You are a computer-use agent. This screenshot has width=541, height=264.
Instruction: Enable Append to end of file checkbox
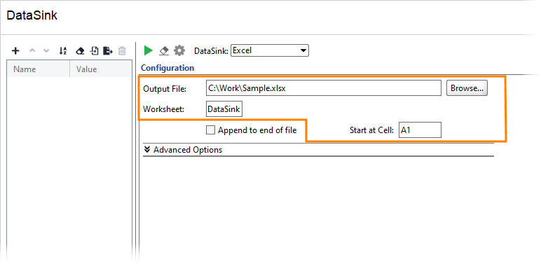tap(210, 130)
